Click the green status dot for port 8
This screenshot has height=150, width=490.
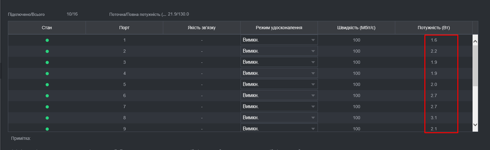click(x=47, y=118)
